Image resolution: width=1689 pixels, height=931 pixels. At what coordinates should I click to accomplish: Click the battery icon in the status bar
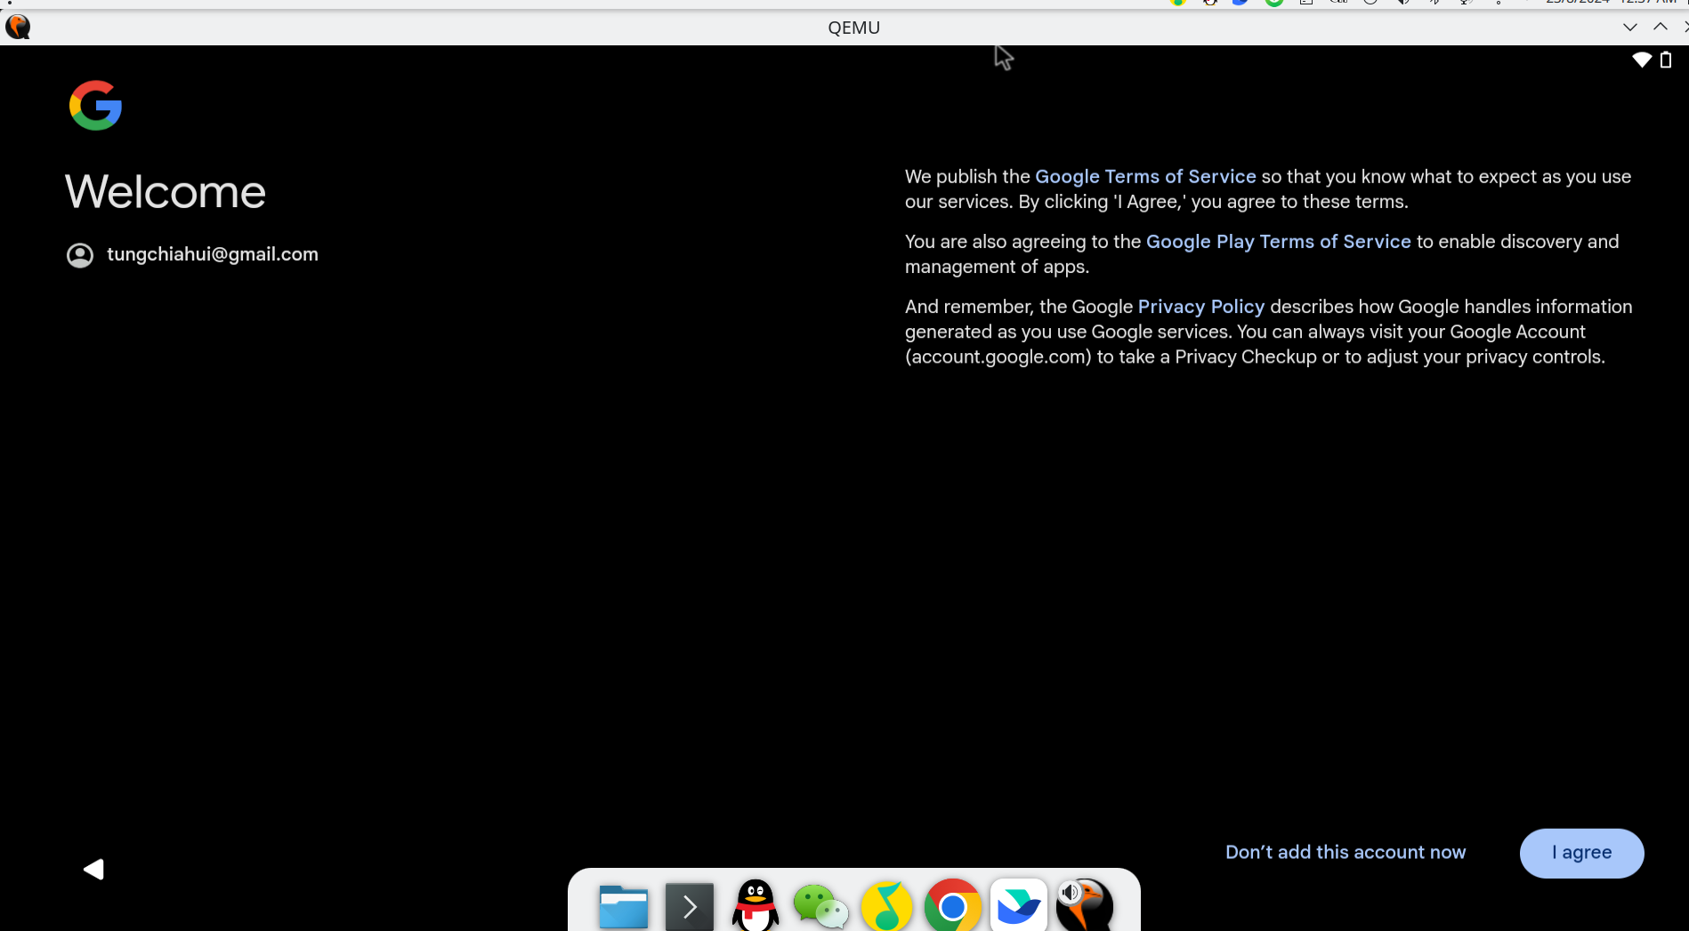(1666, 60)
